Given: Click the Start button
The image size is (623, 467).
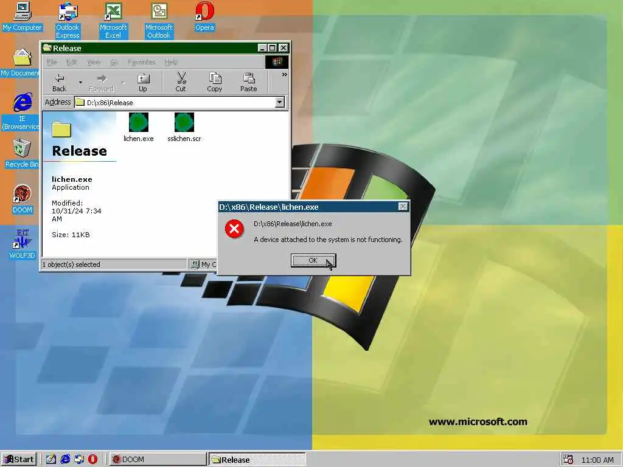Looking at the screenshot, I should click(x=19, y=459).
